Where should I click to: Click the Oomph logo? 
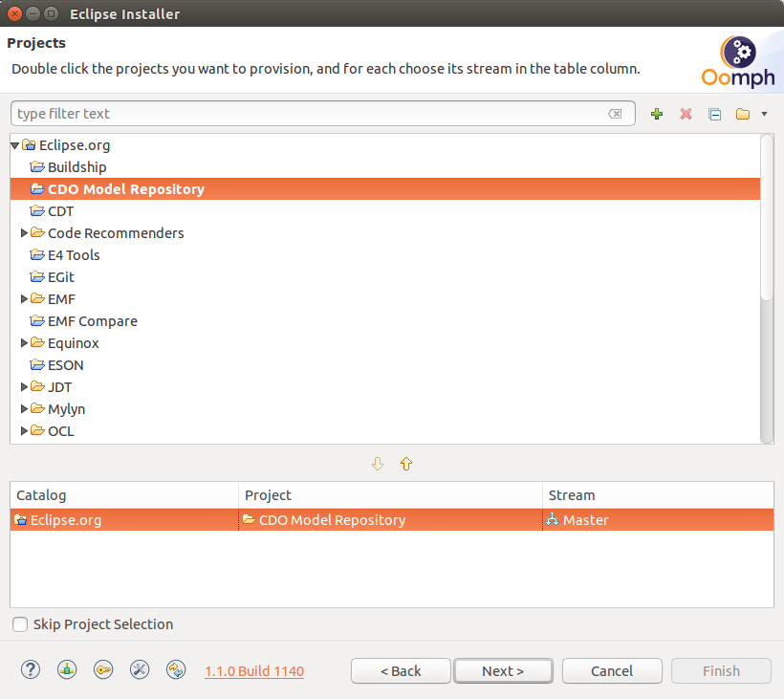[738, 62]
